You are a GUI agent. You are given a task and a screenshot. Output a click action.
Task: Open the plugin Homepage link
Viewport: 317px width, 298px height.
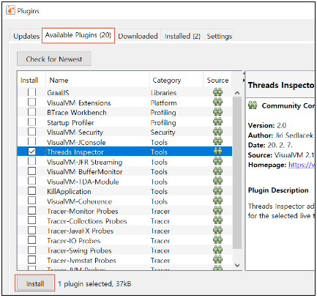[302, 165]
